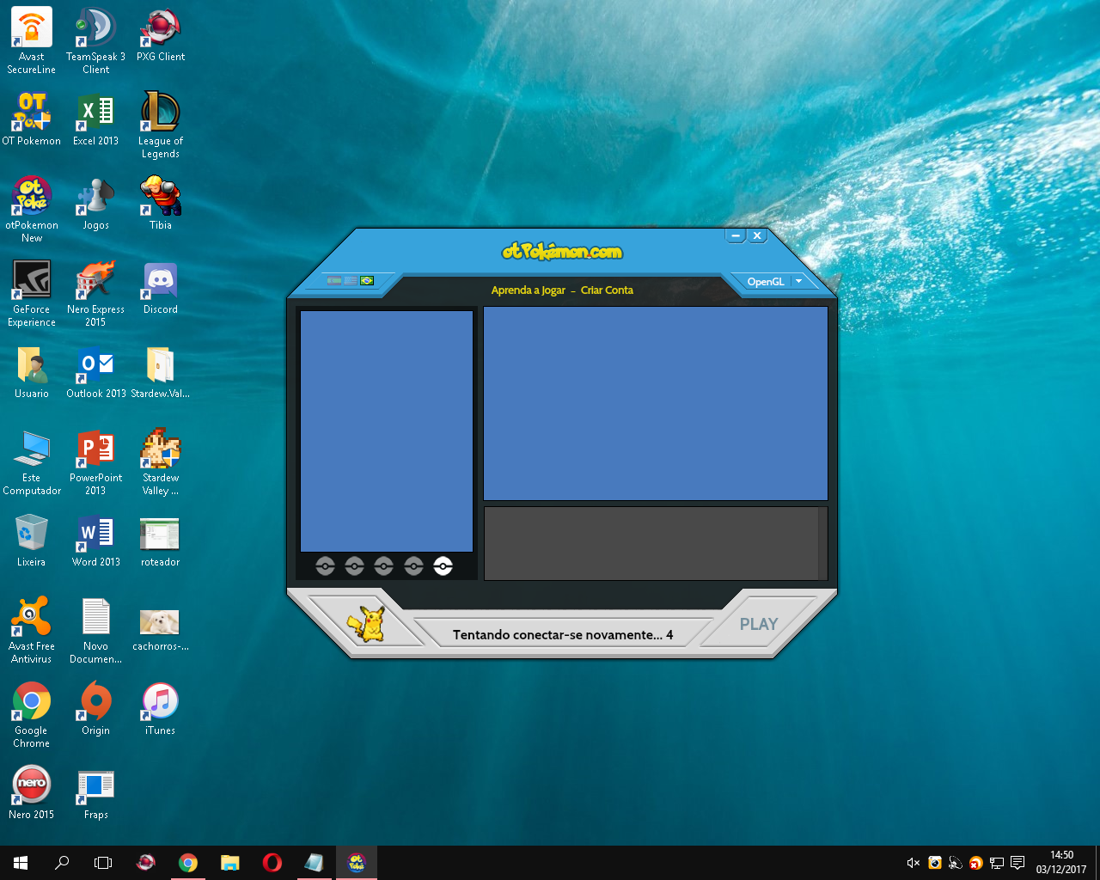Open network icon in system tray
Screen dimensions: 1100x880
tap(997, 863)
